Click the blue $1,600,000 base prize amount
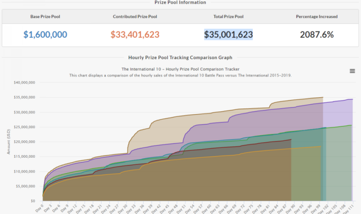The width and height of the screenshot is (361, 214). tap(45, 35)
